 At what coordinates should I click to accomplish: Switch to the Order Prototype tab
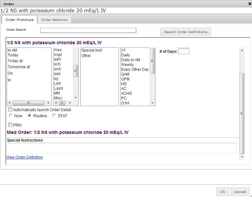coord(20,20)
